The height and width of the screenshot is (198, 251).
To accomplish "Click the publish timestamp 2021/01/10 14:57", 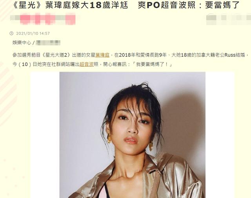I will pyautogui.click(x=33, y=33).
